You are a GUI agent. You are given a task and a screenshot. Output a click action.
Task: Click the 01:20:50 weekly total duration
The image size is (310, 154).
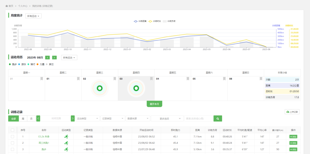coord(294,91)
